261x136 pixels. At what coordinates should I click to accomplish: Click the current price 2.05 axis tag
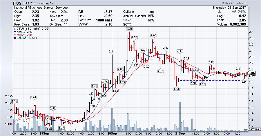251,73
